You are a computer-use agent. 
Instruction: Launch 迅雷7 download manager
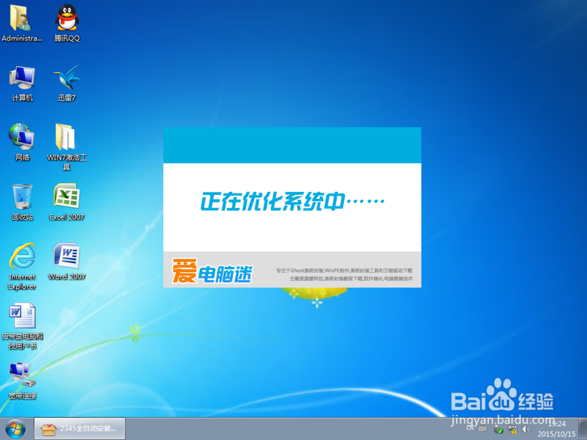(66, 82)
